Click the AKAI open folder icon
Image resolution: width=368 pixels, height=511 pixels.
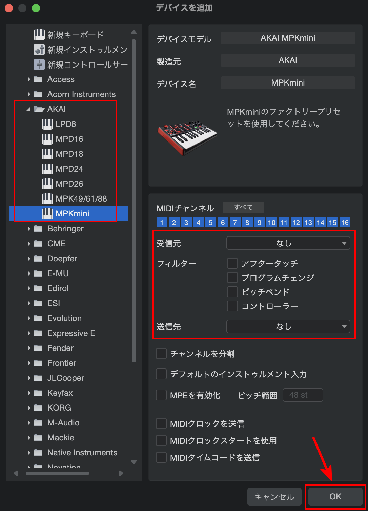(x=39, y=109)
